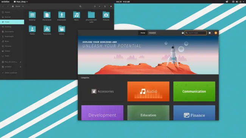Switch to the Installed tab
The image size is (246, 138).
pos(152,33)
